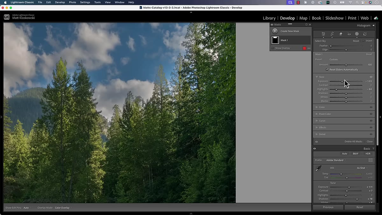Click Delete All Masks
This screenshot has width=382, height=215.
(x=353, y=142)
